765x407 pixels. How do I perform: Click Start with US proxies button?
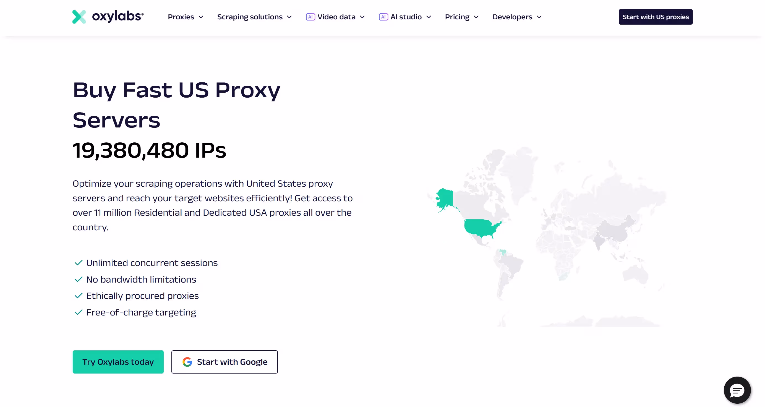click(x=656, y=17)
